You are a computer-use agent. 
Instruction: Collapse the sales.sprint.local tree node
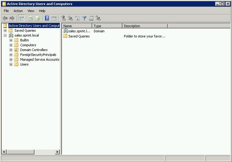coord(5,35)
